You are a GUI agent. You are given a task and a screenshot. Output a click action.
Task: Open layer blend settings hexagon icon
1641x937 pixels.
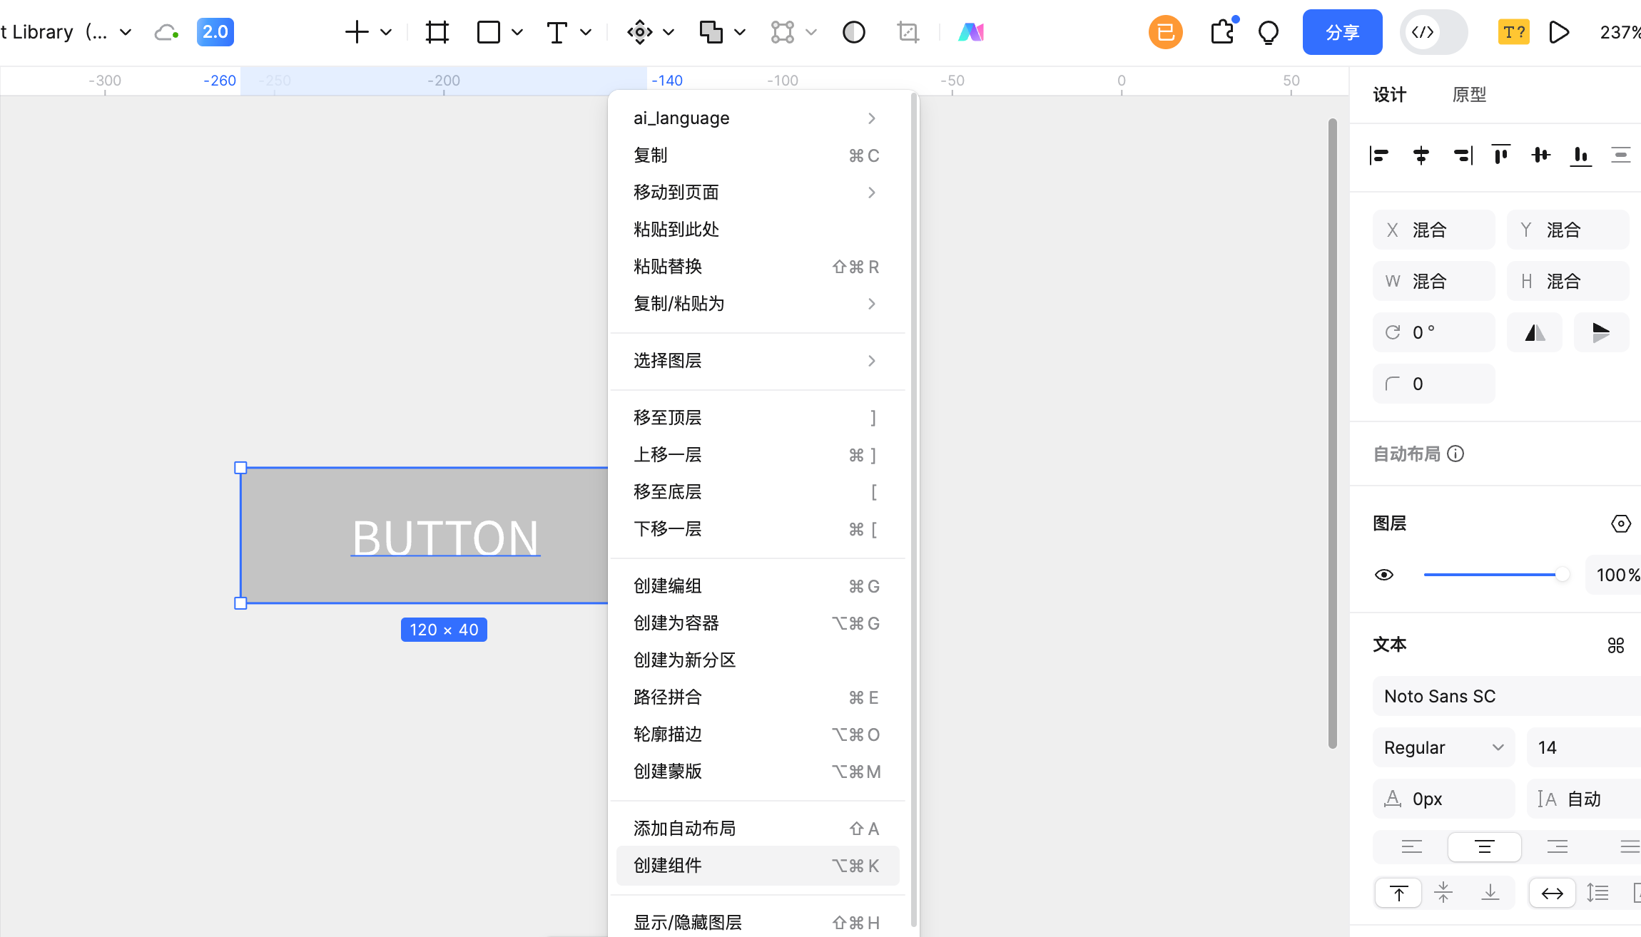[1620, 523]
